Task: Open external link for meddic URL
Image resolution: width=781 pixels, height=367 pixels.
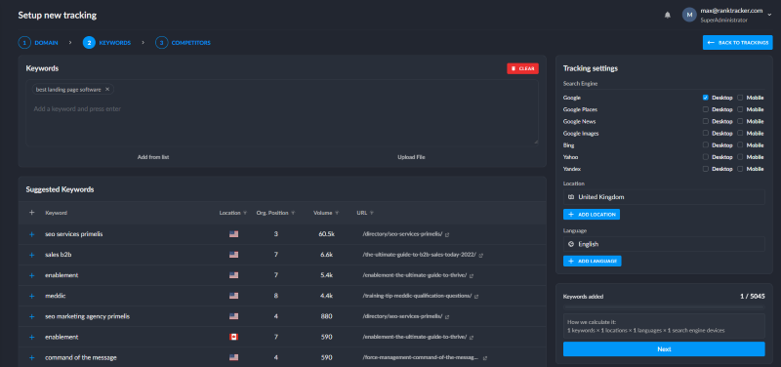Action: point(476,297)
